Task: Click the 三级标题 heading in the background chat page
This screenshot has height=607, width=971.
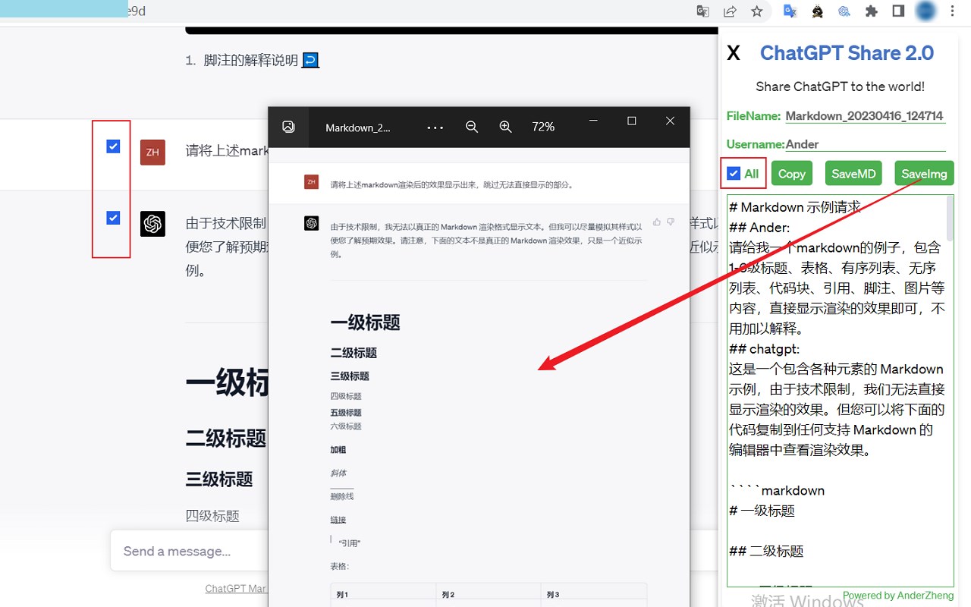Action: (x=219, y=480)
